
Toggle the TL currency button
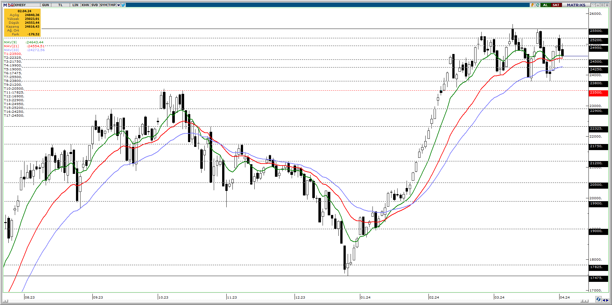point(60,5)
